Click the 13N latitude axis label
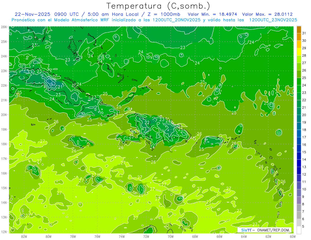Image resolution: width=311 pixels, height=240 pixels. (4, 217)
